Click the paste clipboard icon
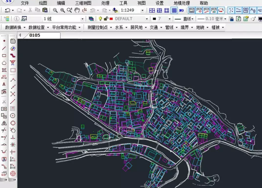 45,10
